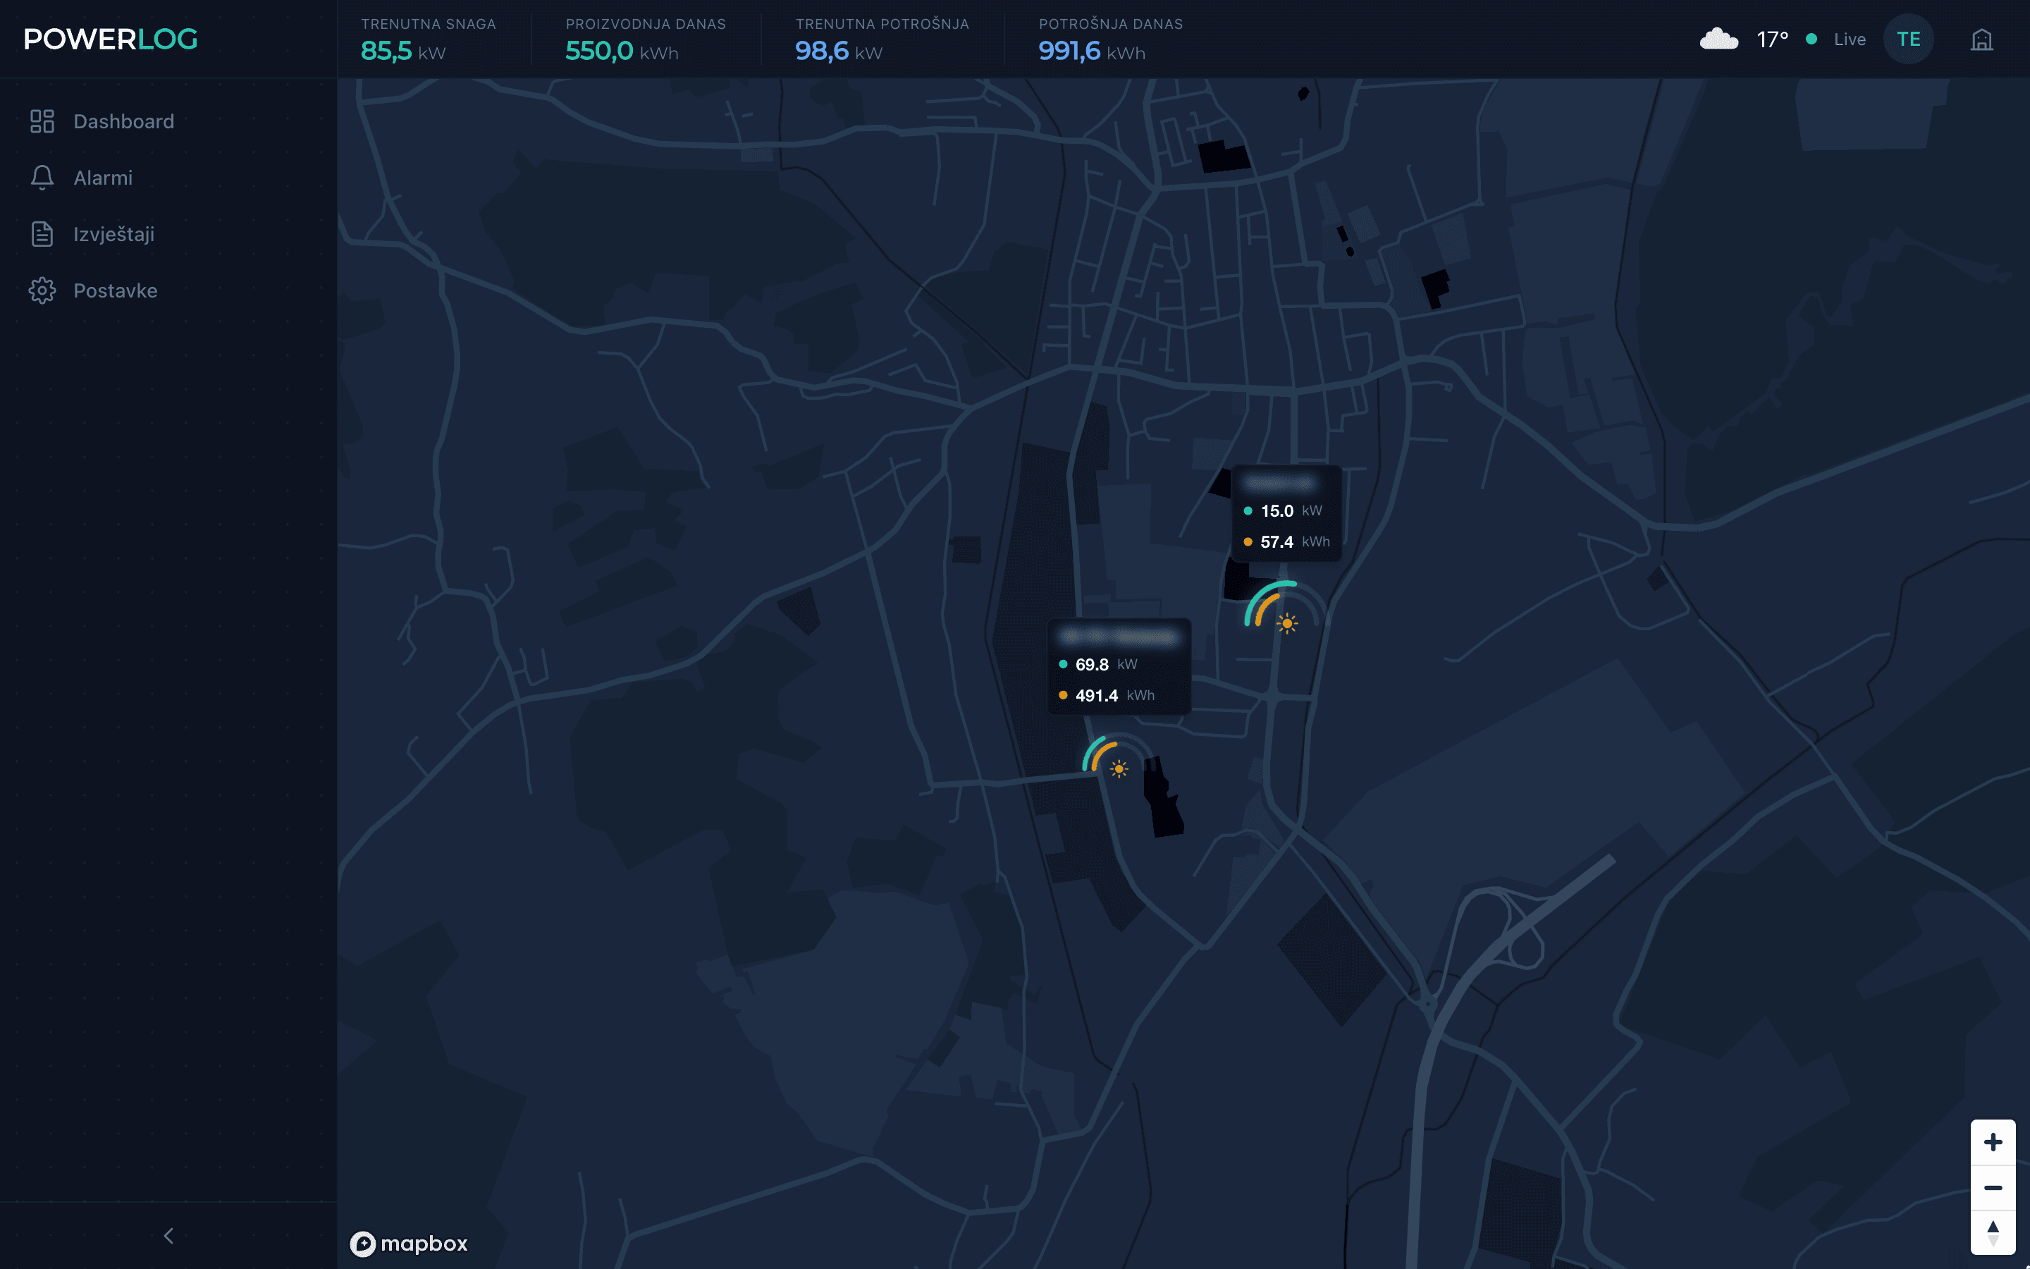The image size is (2030, 1269).
Task: Click the 491.4 kWh station popup
Action: coord(1119,666)
